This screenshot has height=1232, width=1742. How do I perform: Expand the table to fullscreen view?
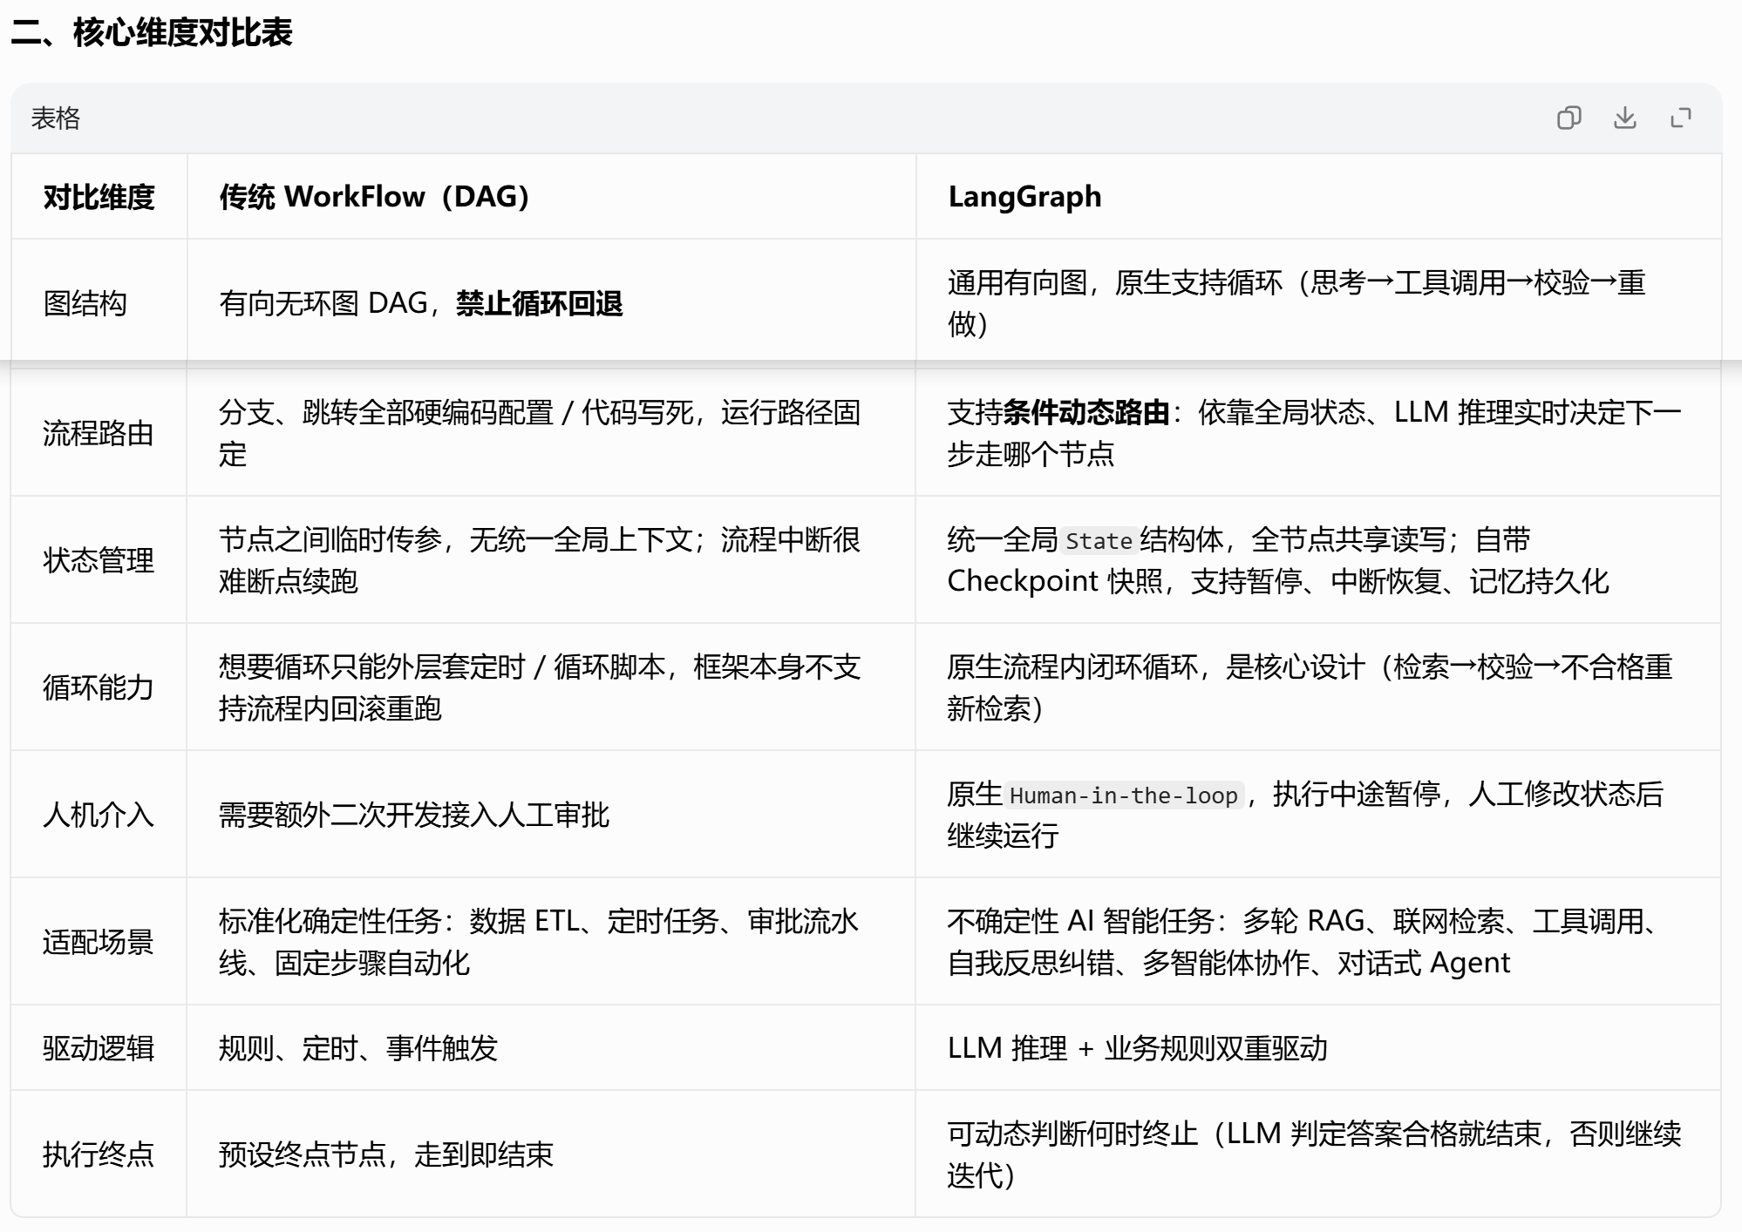1680,118
